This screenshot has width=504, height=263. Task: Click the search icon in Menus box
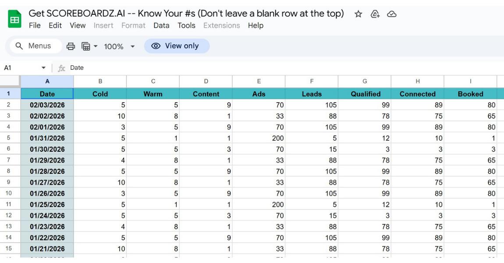(x=19, y=46)
